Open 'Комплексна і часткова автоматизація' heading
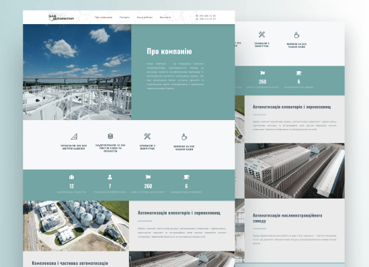 [70, 263]
